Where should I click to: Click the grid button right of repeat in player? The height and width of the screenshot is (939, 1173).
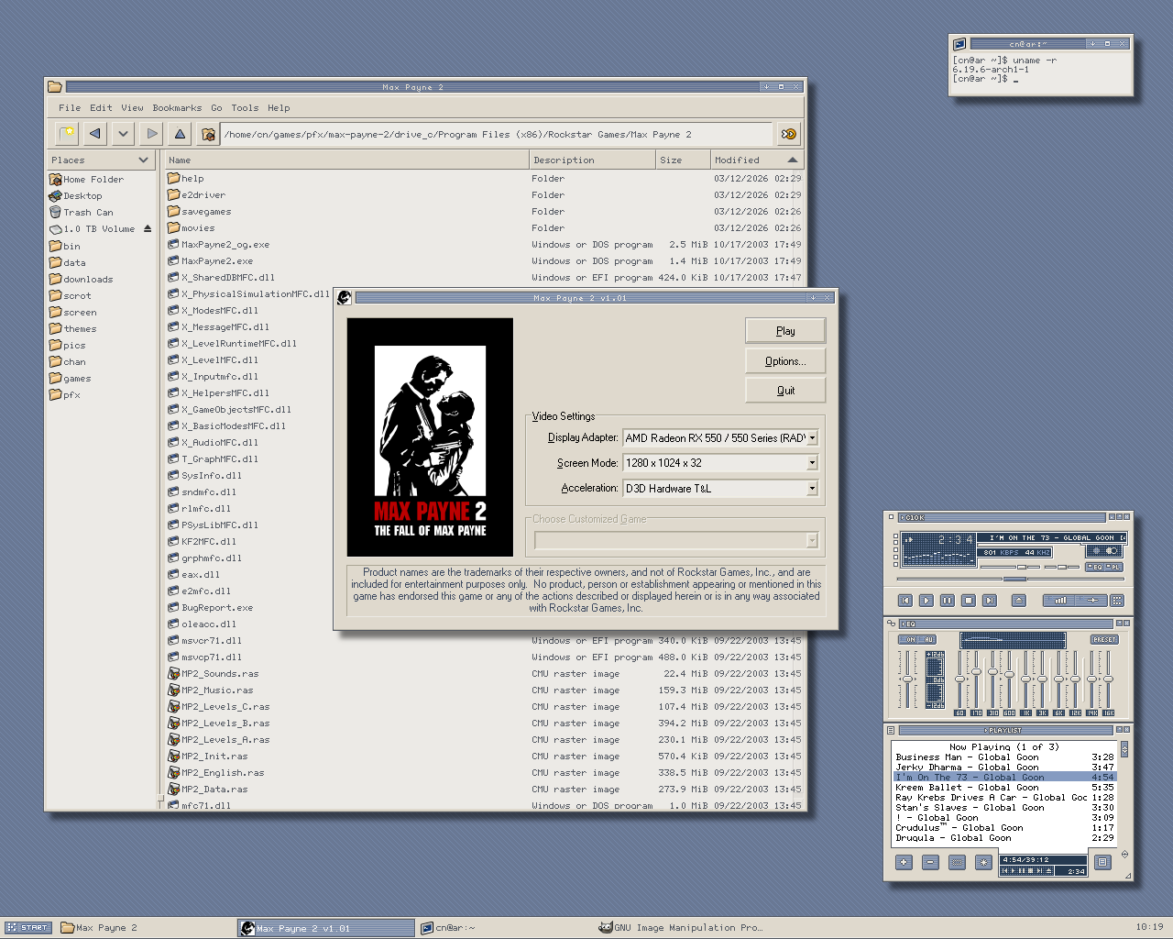1117,601
